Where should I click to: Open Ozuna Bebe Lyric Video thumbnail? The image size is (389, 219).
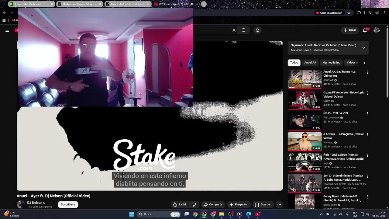(x=305, y=100)
